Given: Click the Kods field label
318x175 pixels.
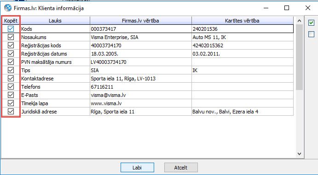Looking at the screenshot, I should [27, 29].
